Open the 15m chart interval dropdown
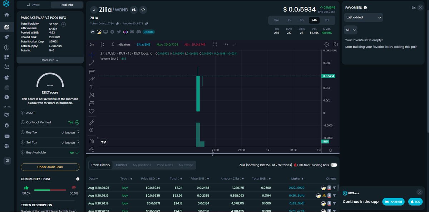This screenshot has height=212, width=429. (x=91, y=45)
